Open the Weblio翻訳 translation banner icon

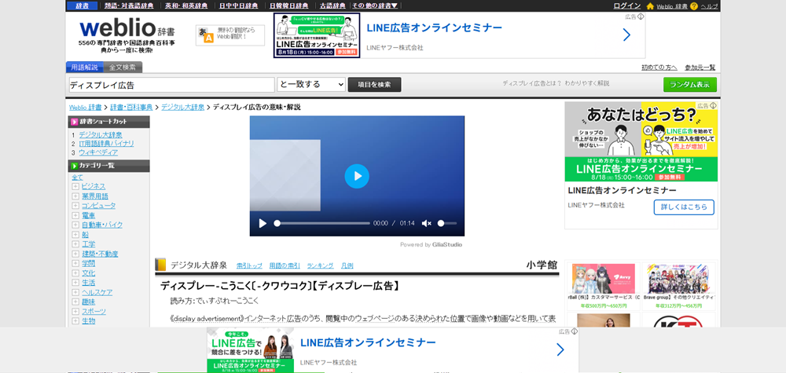pyautogui.click(x=206, y=35)
